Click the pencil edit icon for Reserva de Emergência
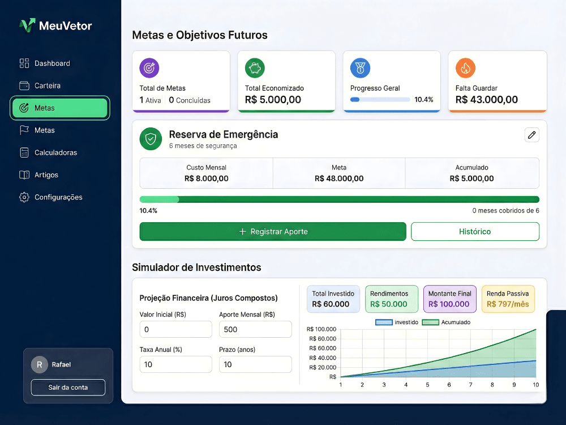 (x=531, y=135)
